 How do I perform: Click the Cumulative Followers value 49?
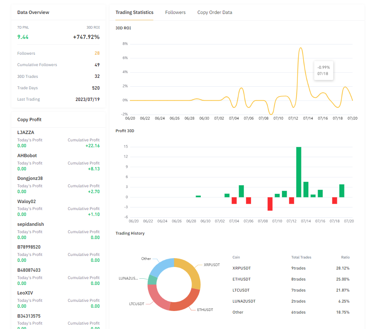(97, 65)
